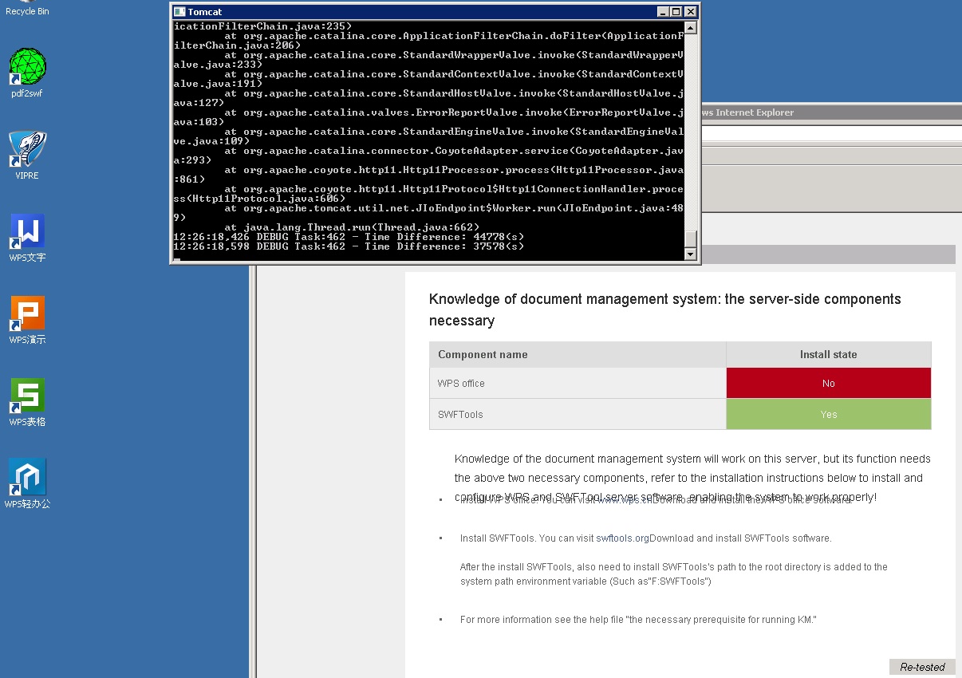962x678 pixels.
Task: Click the help file prerequisite information line
Action: tap(638, 620)
